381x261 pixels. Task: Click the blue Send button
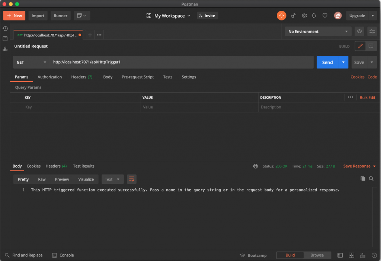(327, 62)
